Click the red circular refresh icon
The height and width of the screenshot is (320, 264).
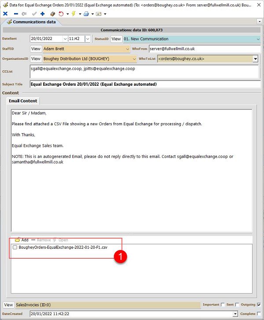click(x=61, y=14)
